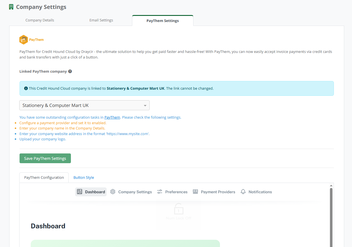Open Notifications in PayThem navigation
Screen dimensions: 352x247
click(x=256, y=192)
